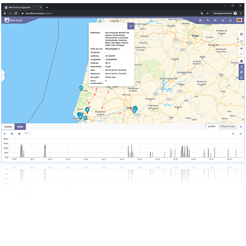Open the ruler/tools icon in header

click(x=208, y=20)
